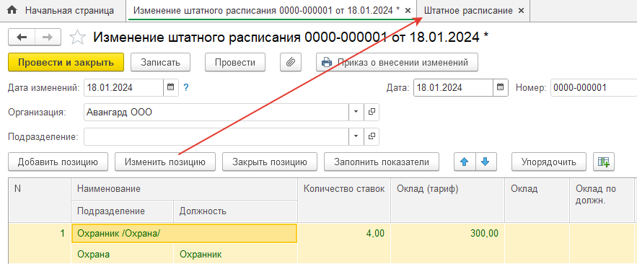Click the Изменить позицию button
Screen dimensions: 637x264
[x=165, y=162]
